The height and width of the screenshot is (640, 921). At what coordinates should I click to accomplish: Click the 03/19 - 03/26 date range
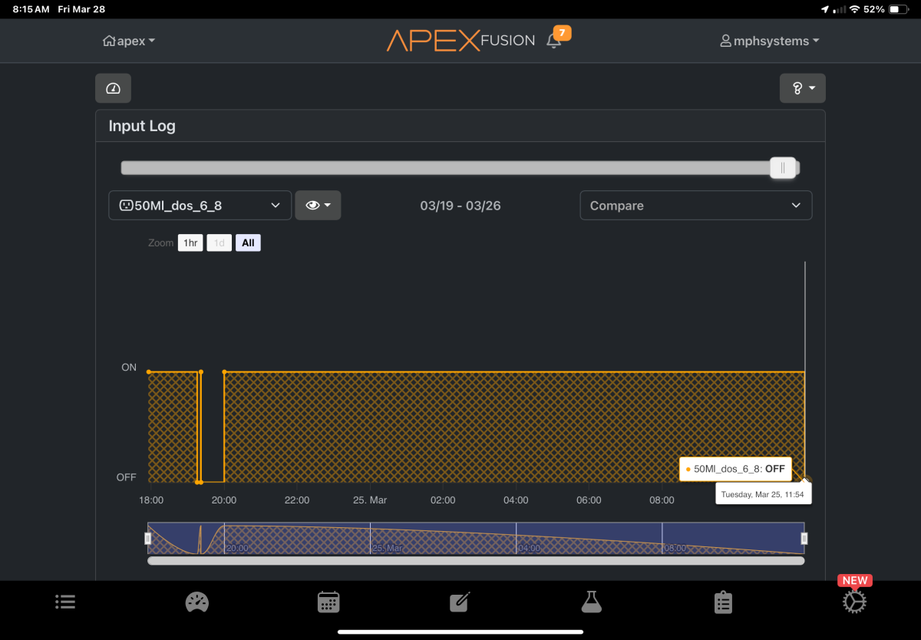(460, 206)
